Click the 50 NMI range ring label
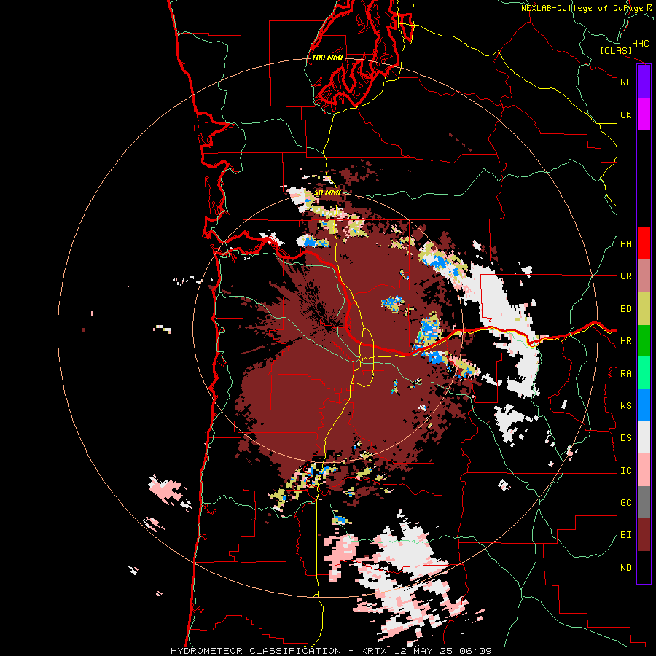This screenshot has height=656, width=656. click(x=327, y=192)
